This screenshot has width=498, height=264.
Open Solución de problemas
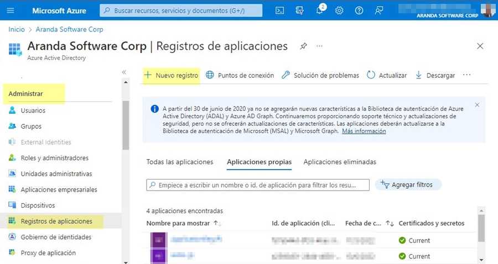click(x=320, y=76)
